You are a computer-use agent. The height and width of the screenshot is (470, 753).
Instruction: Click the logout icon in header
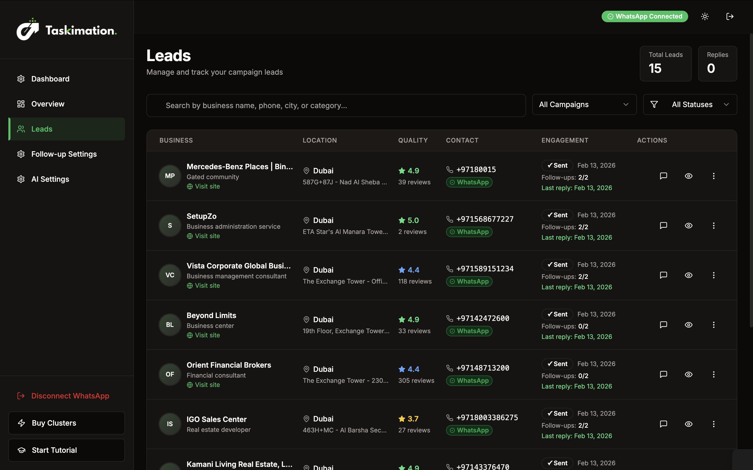click(730, 16)
